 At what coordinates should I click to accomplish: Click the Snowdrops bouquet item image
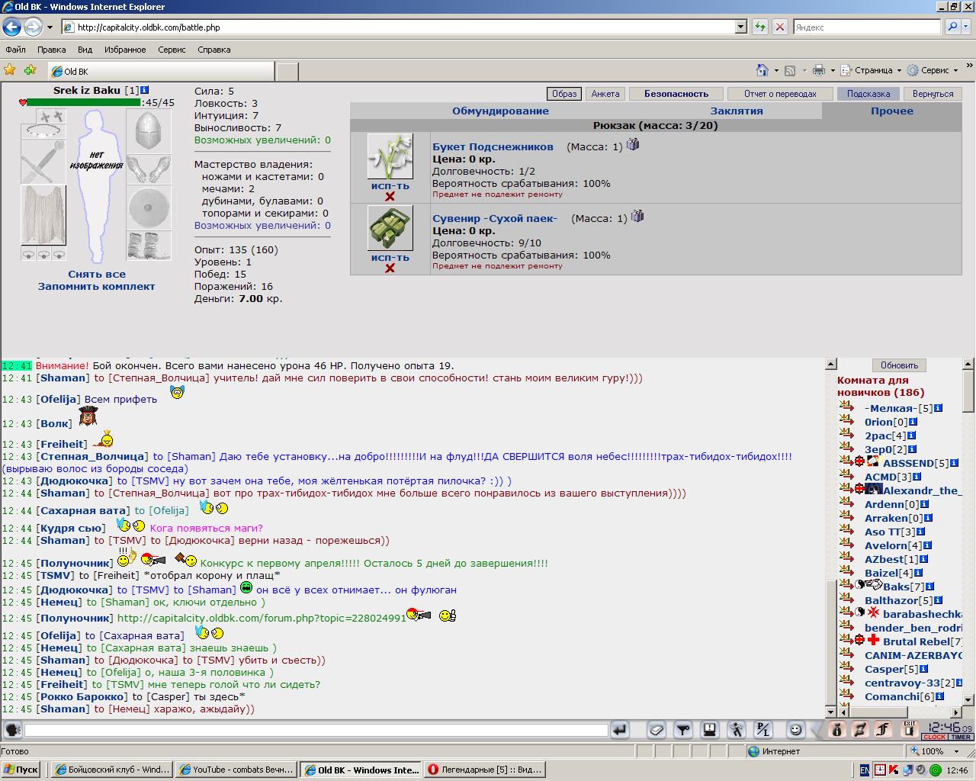coord(390,156)
